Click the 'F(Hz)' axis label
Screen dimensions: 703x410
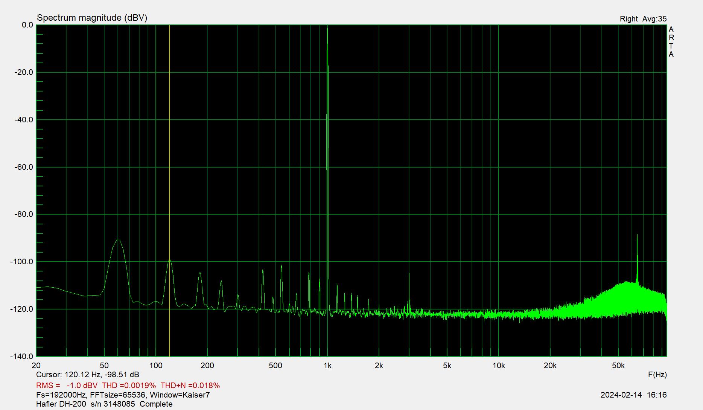click(x=657, y=375)
